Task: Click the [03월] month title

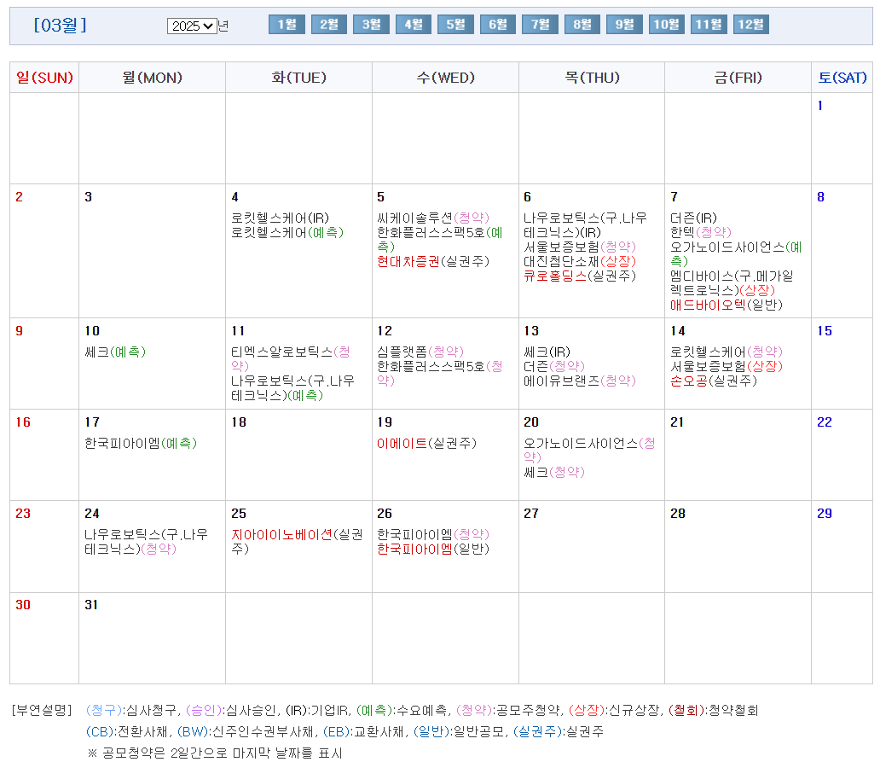Action: [x=60, y=26]
